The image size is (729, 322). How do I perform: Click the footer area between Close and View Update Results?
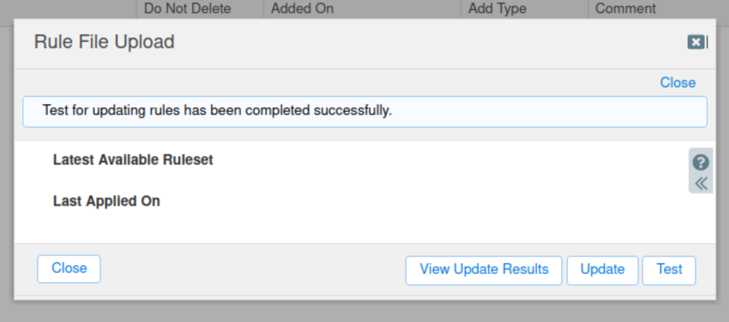253,270
